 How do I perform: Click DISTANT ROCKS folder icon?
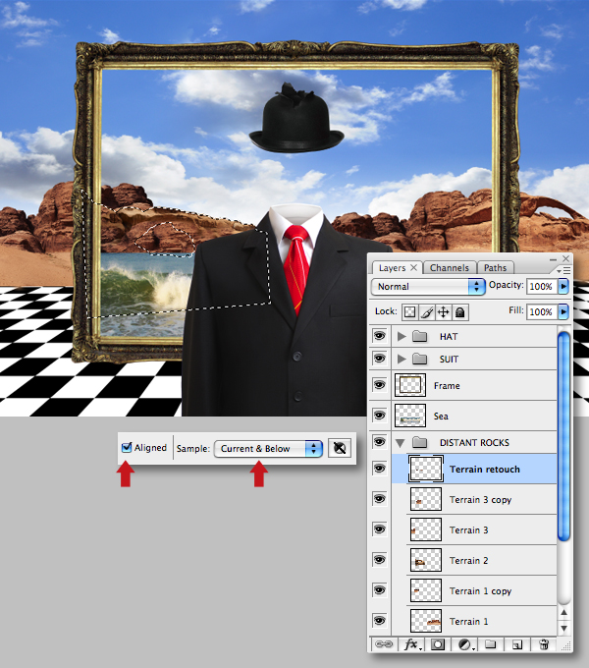tap(419, 443)
